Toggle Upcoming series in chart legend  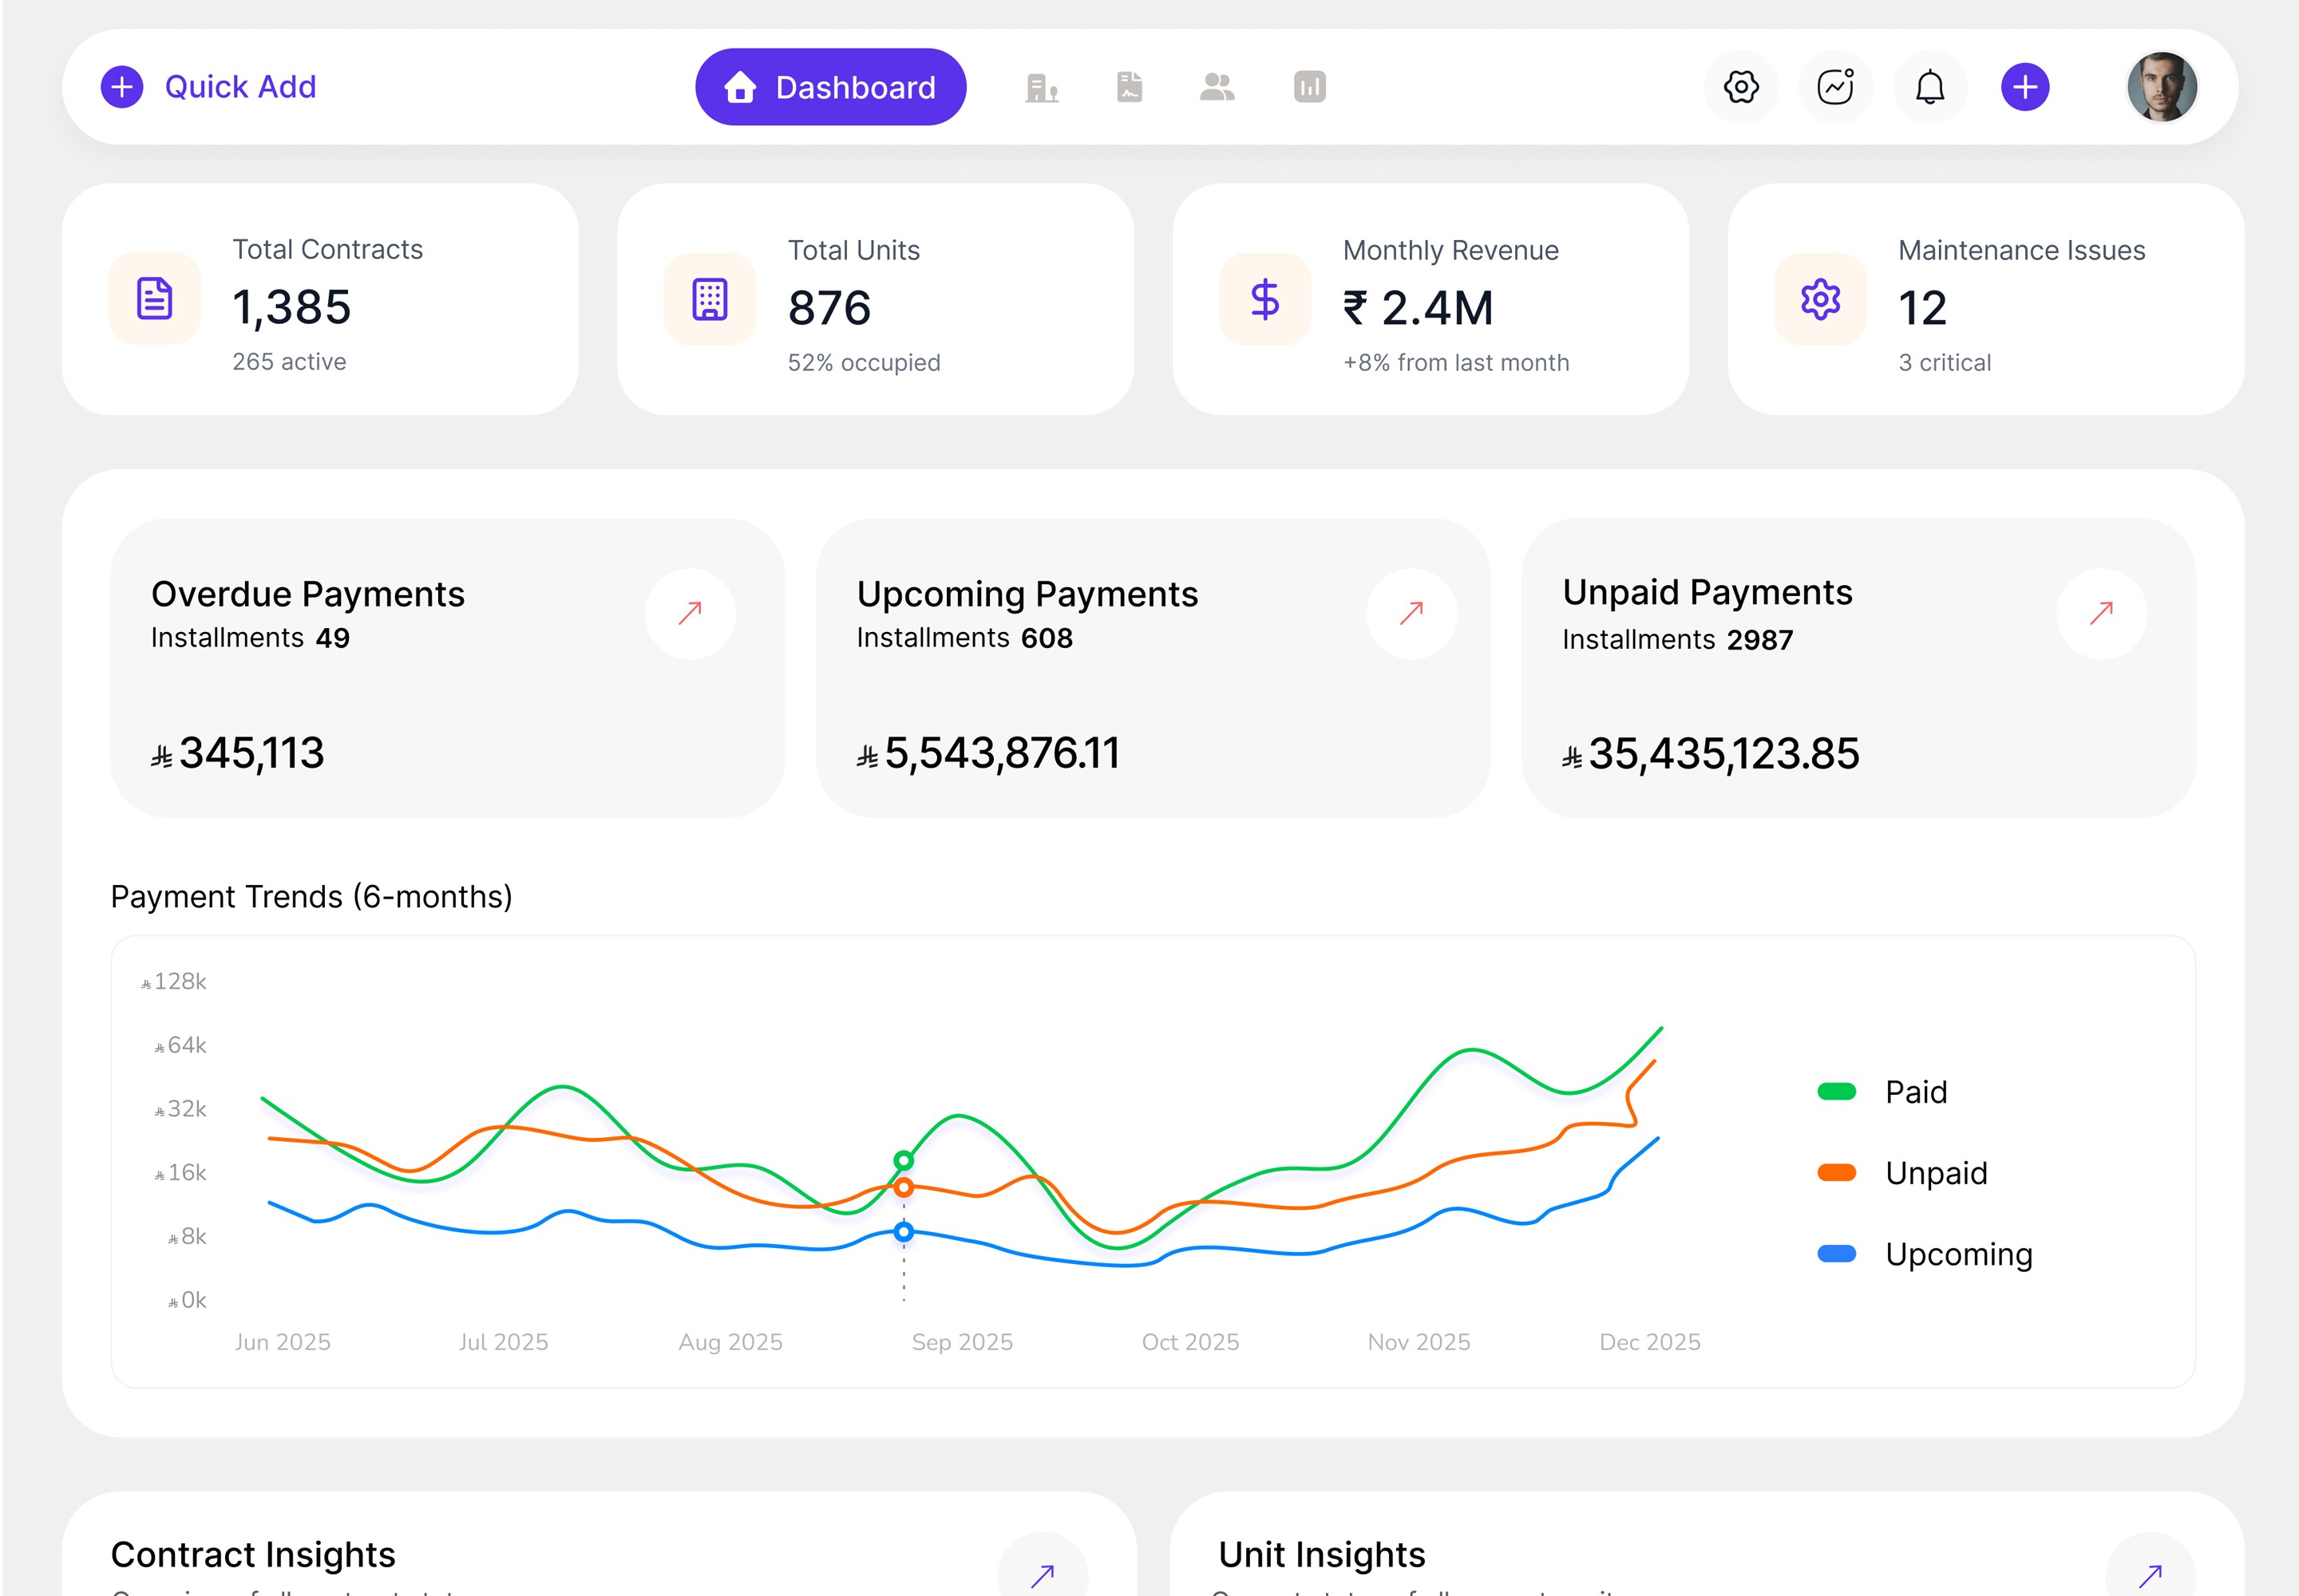point(1923,1254)
